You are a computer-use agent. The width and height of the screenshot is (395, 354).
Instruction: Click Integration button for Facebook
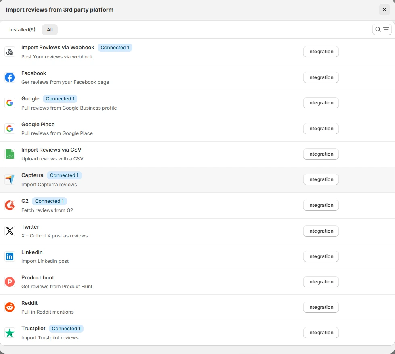click(x=320, y=77)
